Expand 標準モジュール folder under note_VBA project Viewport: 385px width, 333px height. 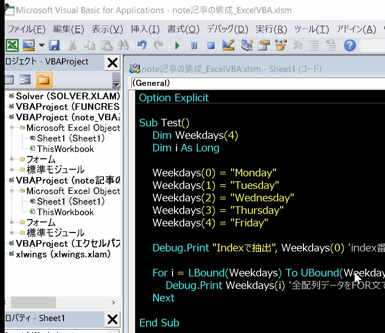point(12,169)
